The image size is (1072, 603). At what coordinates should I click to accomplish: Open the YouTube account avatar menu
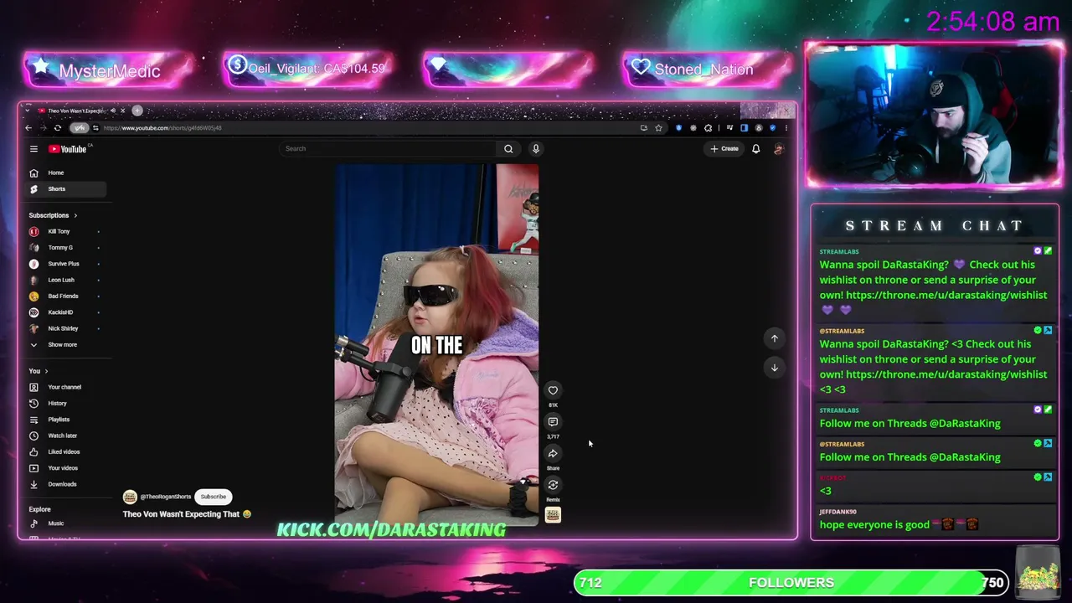[778, 149]
